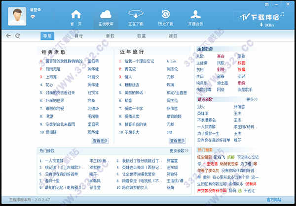Open the window menu icon beside minimize
The height and width of the screenshot is (206, 296).
click(267, 4)
